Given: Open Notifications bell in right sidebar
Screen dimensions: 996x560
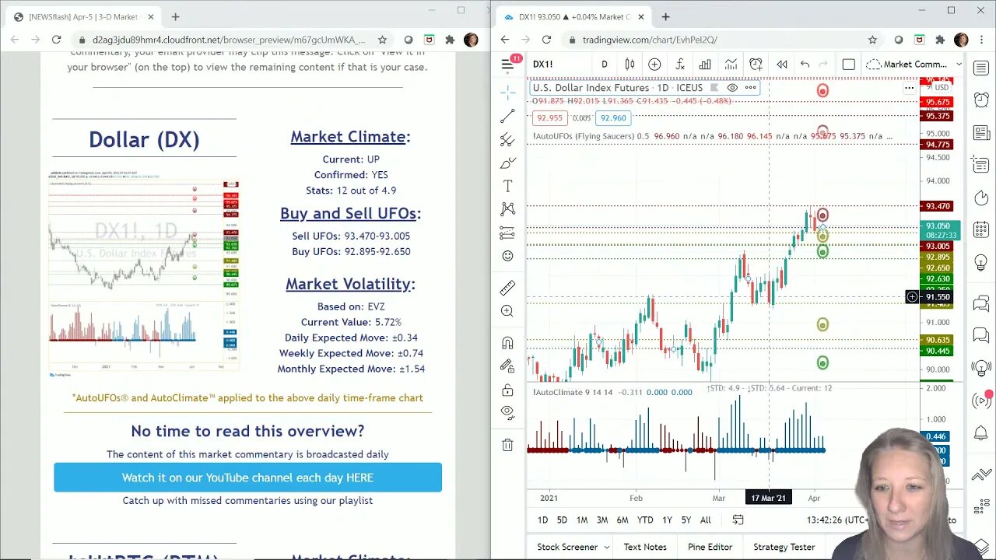Looking at the screenshot, I should coord(980,433).
